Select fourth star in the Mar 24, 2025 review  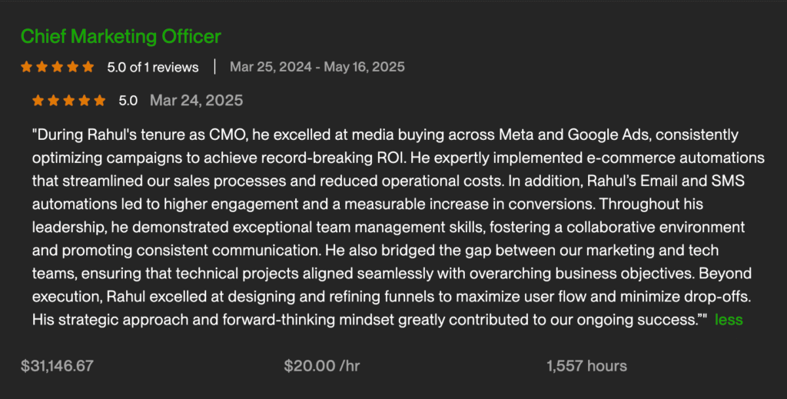[x=85, y=101]
